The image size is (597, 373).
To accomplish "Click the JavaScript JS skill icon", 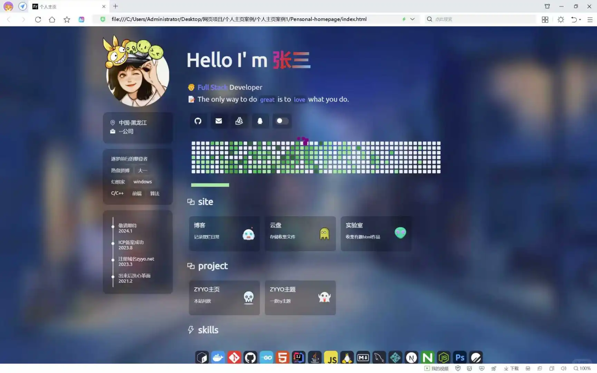I will (331, 358).
